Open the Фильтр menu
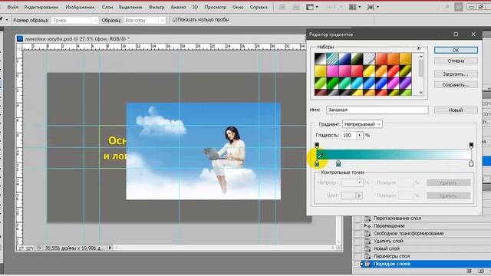Image resolution: width=491 pixels, height=276 pixels. (157, 7)
